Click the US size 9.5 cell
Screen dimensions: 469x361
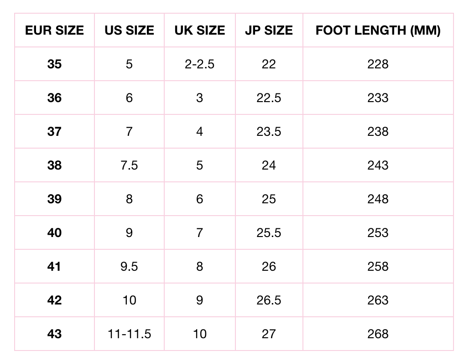pos(129,267)
